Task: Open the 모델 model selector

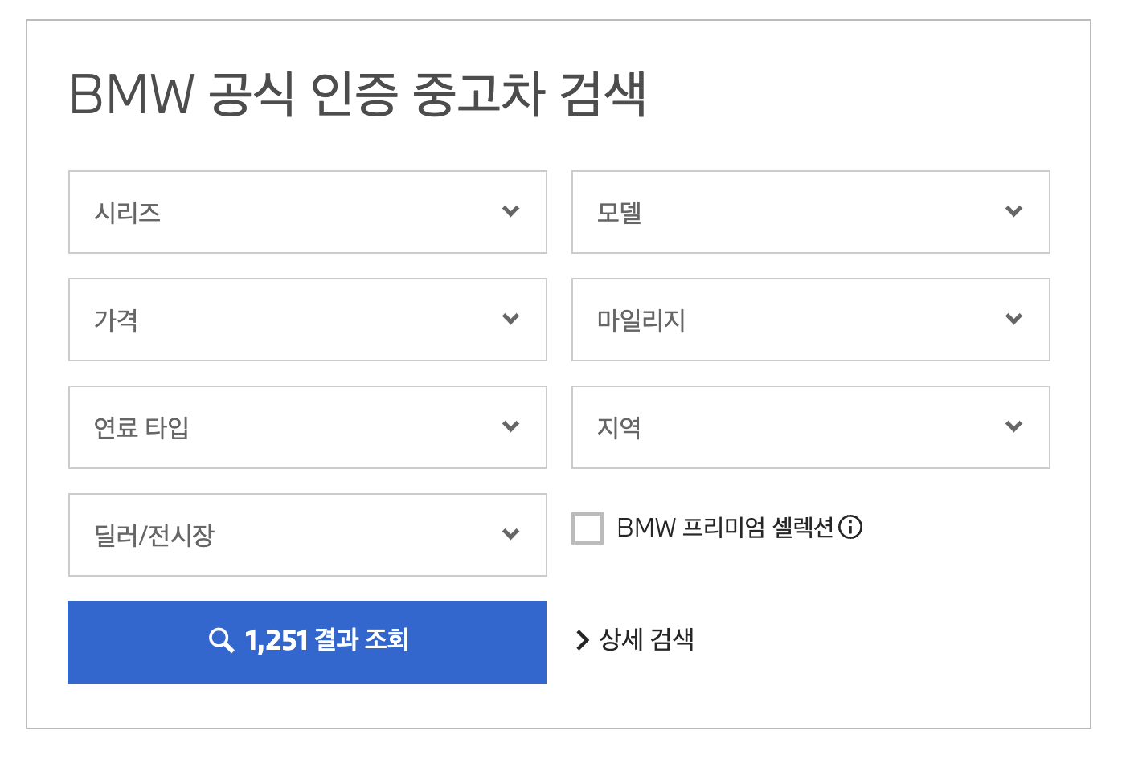Action: [x=810, y=212]
